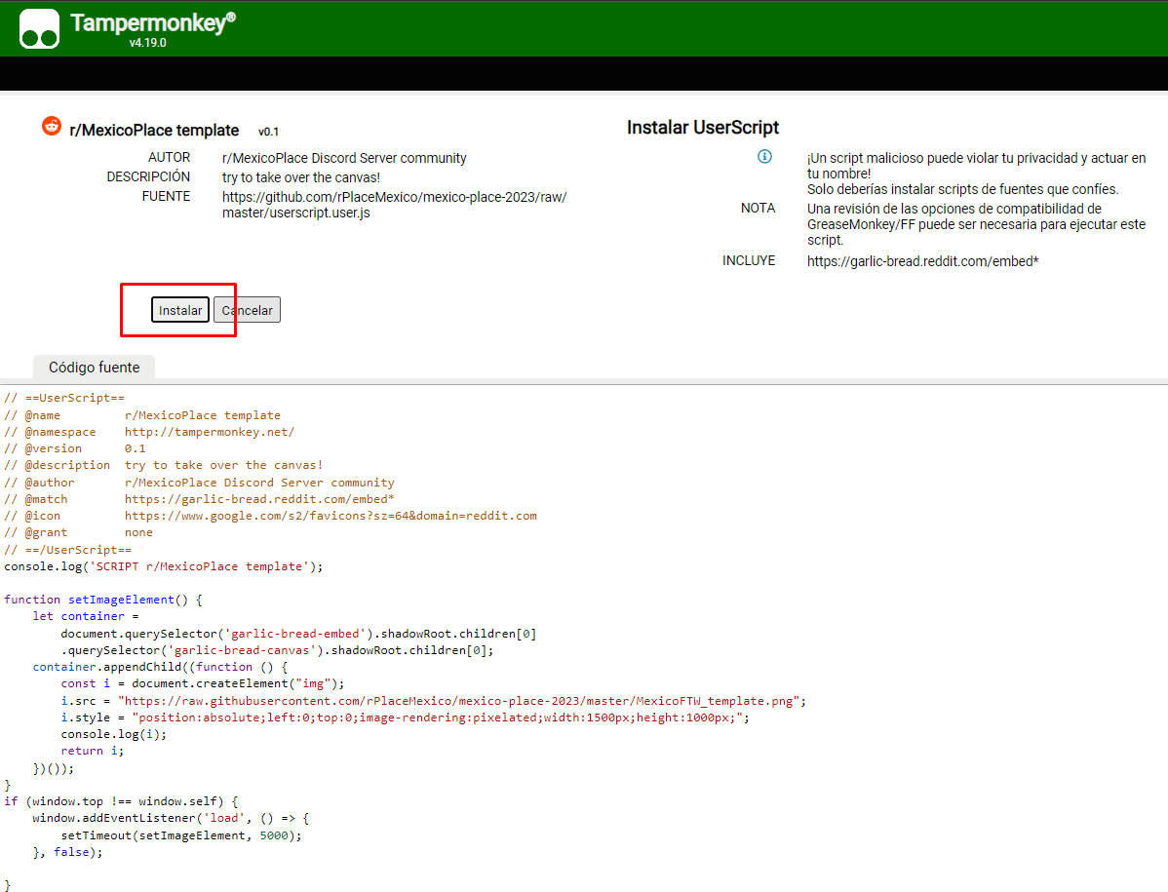Click the Cancelar button
Image resolution: width=1168 pixels, height=892 pixels.
point(248,310)
